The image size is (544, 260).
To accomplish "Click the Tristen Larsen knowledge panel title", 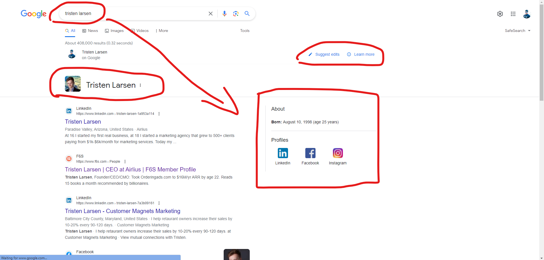I will pos(111,85).
